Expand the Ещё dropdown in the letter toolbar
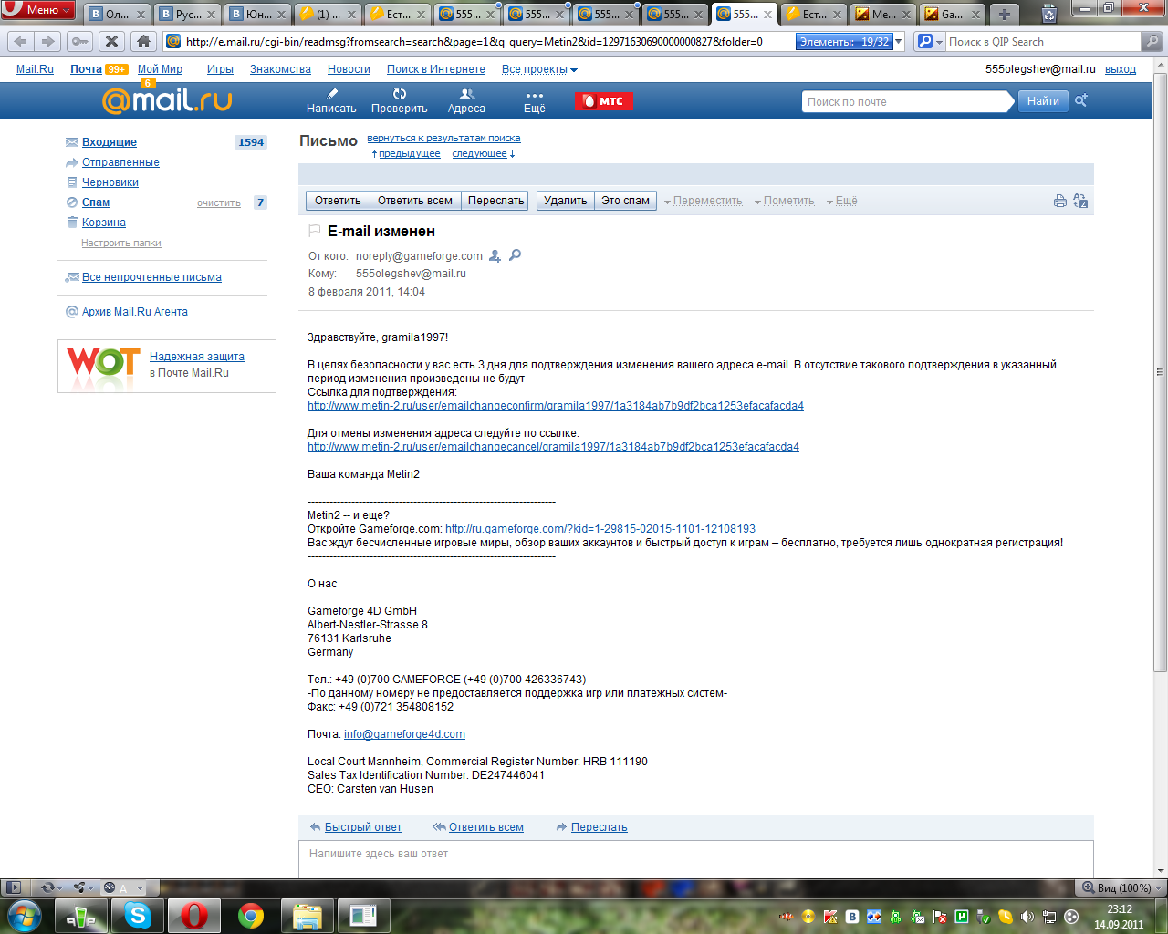Viewport: 1168px width, 934px height. coord(841,201)
